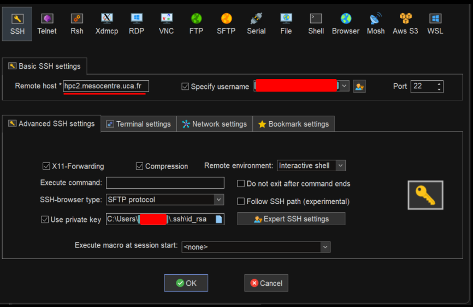Disable X11-Forwarding checkbox
Image resolution: width=473 pixels, height=307 pixels.
(x=46, y=166)
